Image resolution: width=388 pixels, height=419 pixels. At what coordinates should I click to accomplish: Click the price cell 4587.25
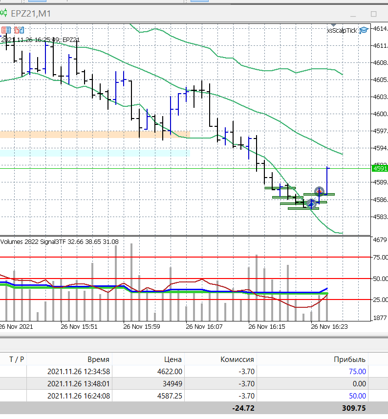[170, 396]
